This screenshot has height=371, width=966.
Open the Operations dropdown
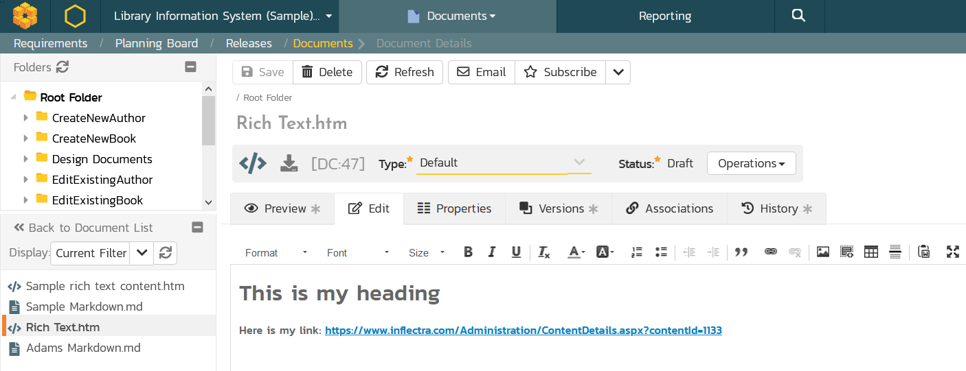pyautogui.click(x=751, y=163)
